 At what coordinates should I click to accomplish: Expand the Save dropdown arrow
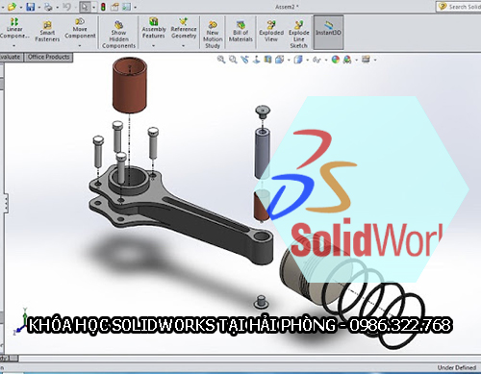38,7
